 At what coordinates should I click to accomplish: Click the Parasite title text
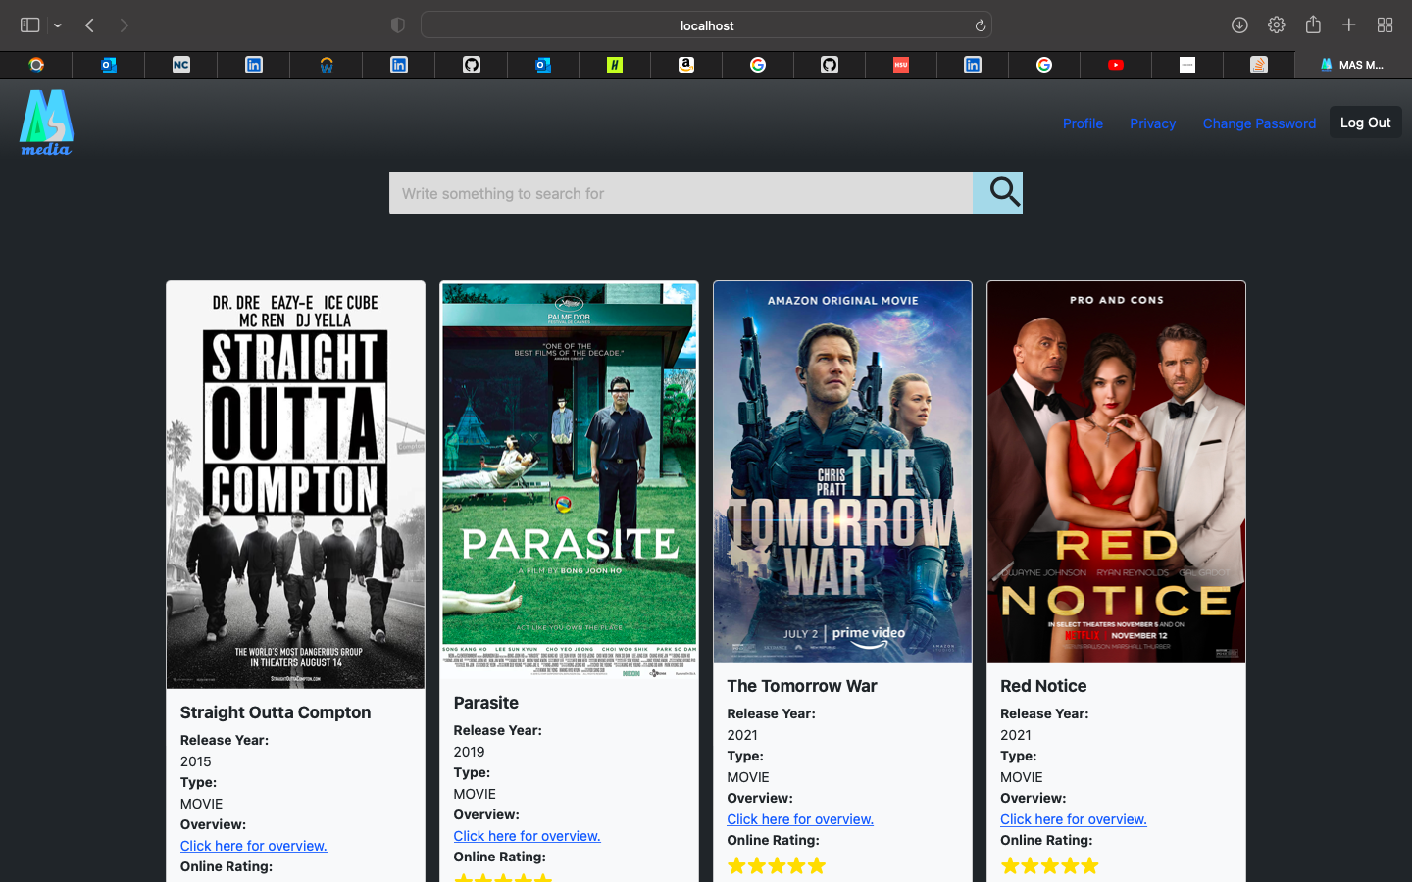tap(486, 703)
